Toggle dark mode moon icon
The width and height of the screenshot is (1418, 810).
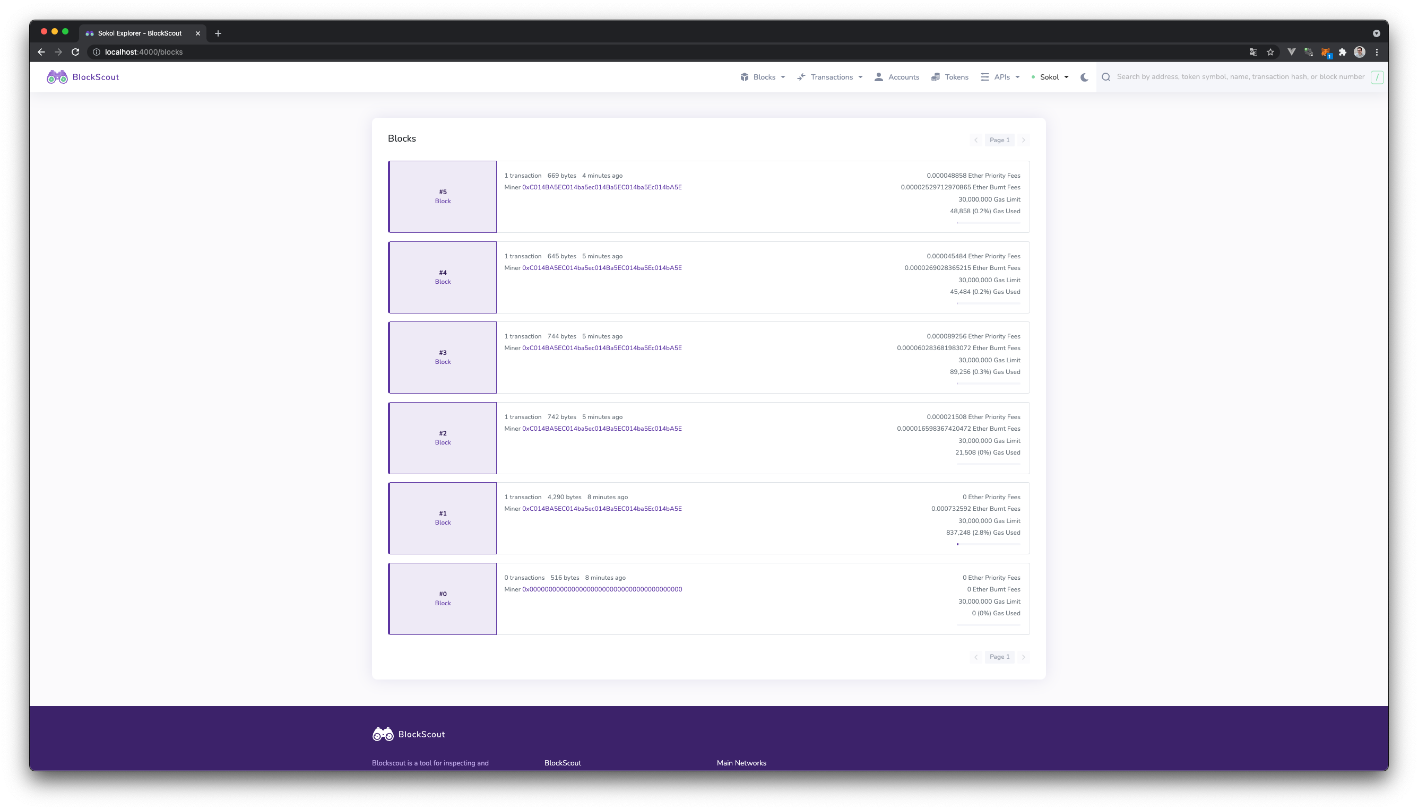point(1084,77)
